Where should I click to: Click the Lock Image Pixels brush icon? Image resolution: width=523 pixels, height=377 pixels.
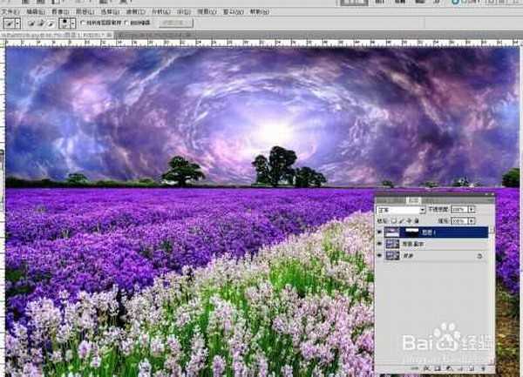(402, 221)
